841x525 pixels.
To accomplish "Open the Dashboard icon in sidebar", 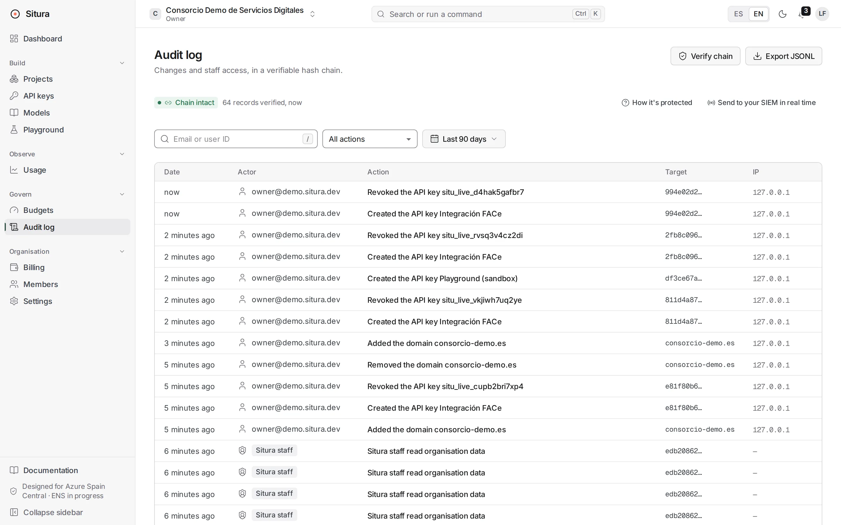I will 14,38.
